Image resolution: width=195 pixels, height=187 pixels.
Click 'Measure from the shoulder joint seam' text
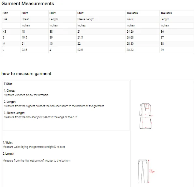(x=41, y=117)
